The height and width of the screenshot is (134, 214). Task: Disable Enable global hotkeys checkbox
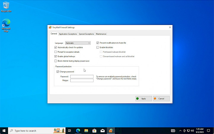tap(55, 56)
